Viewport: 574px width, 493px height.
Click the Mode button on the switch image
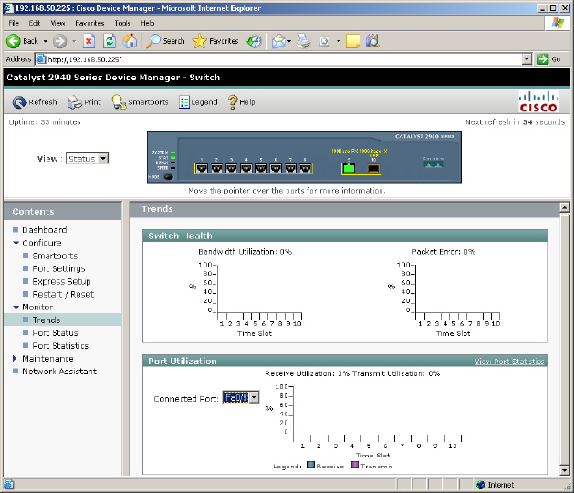click(x=169, y=177)
